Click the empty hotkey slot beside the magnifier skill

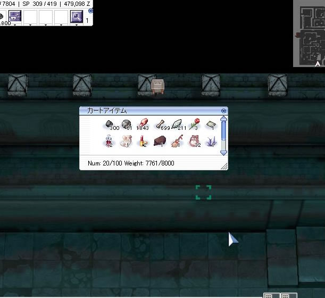61,16
